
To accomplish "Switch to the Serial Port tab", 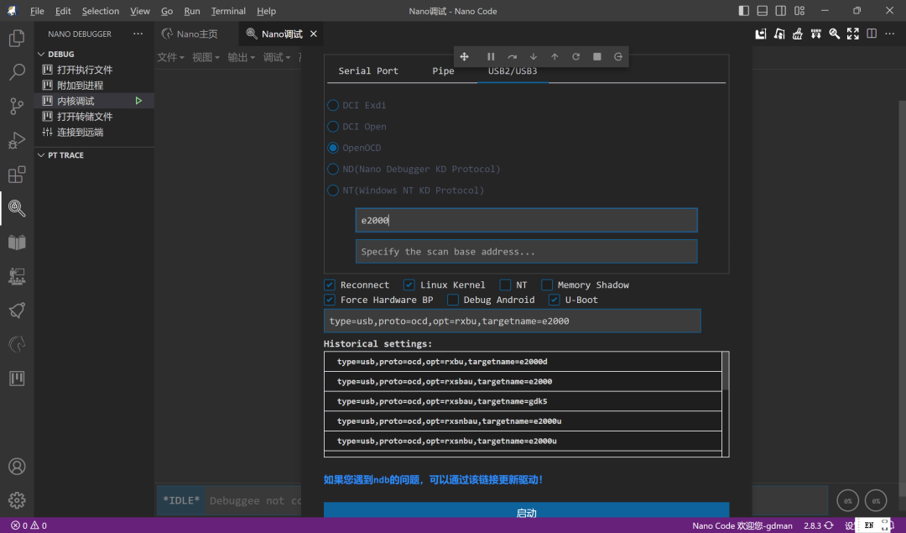I will 368,71.
